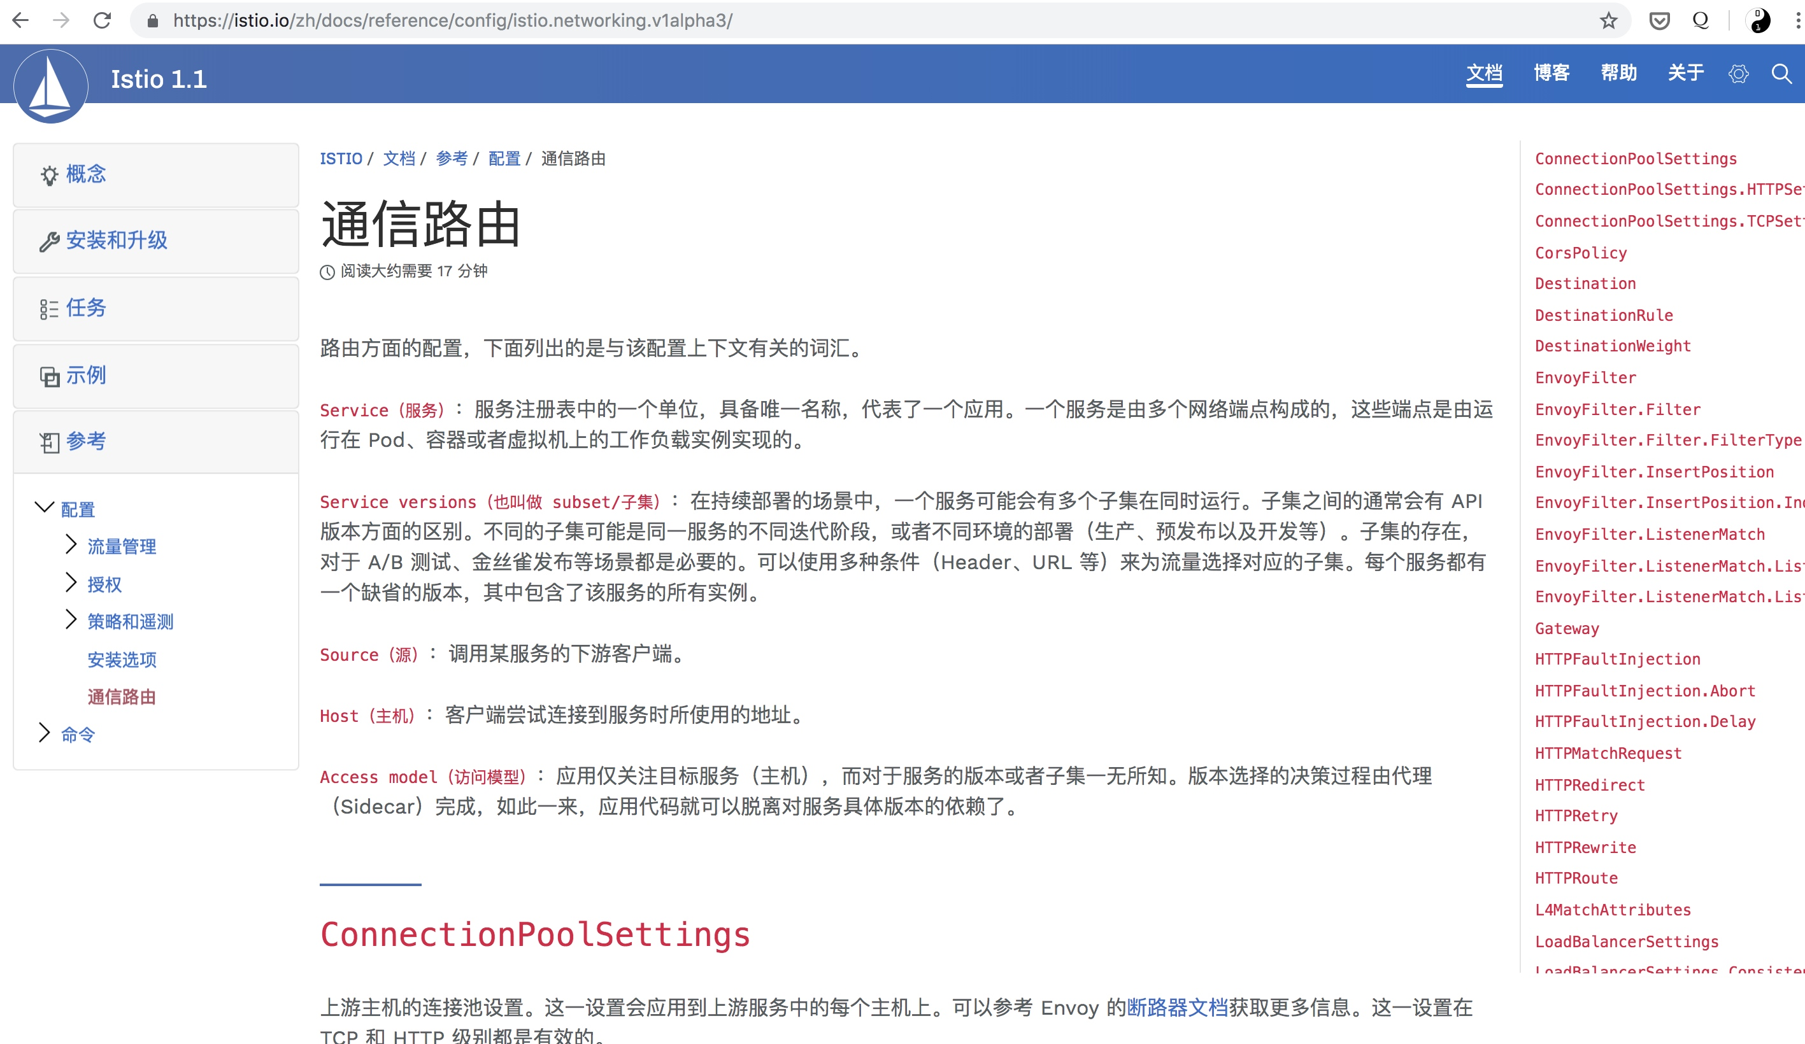Jump to DestinationRule in contents list
This screenshot has height=1044, width=1805.
(x=1604, y=315)
